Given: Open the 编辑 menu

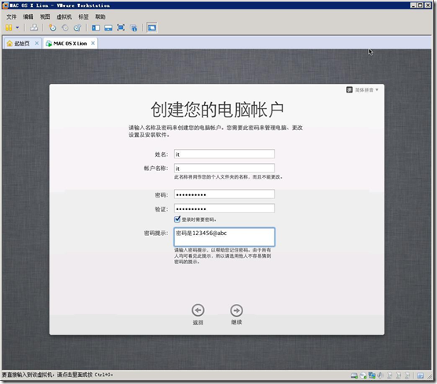Looking at the screenshot, I should (28, 16).
